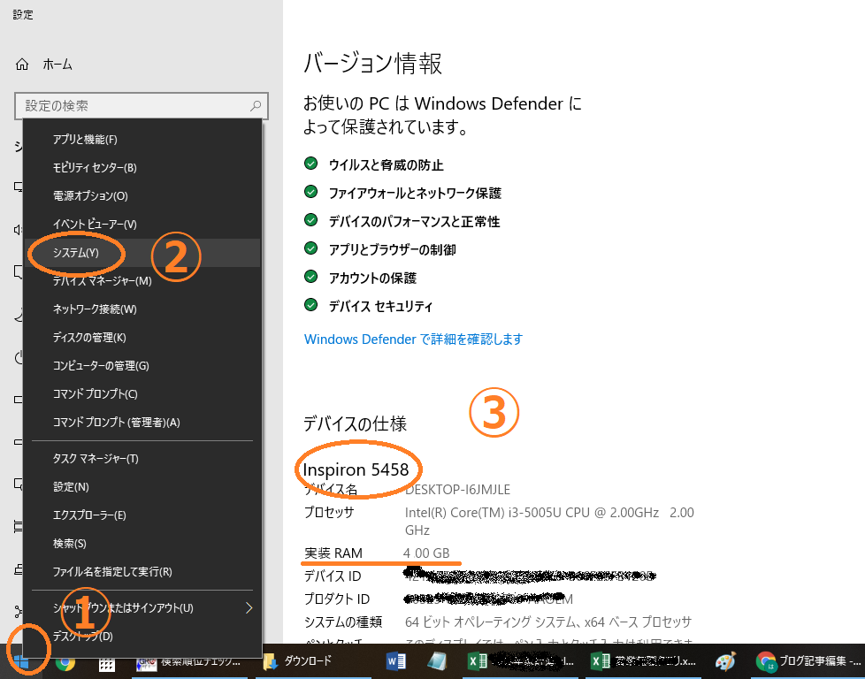Select アプリと機能(F) from the menu
The height and width of the screenshot is (679, 865).
click(142, 140)
